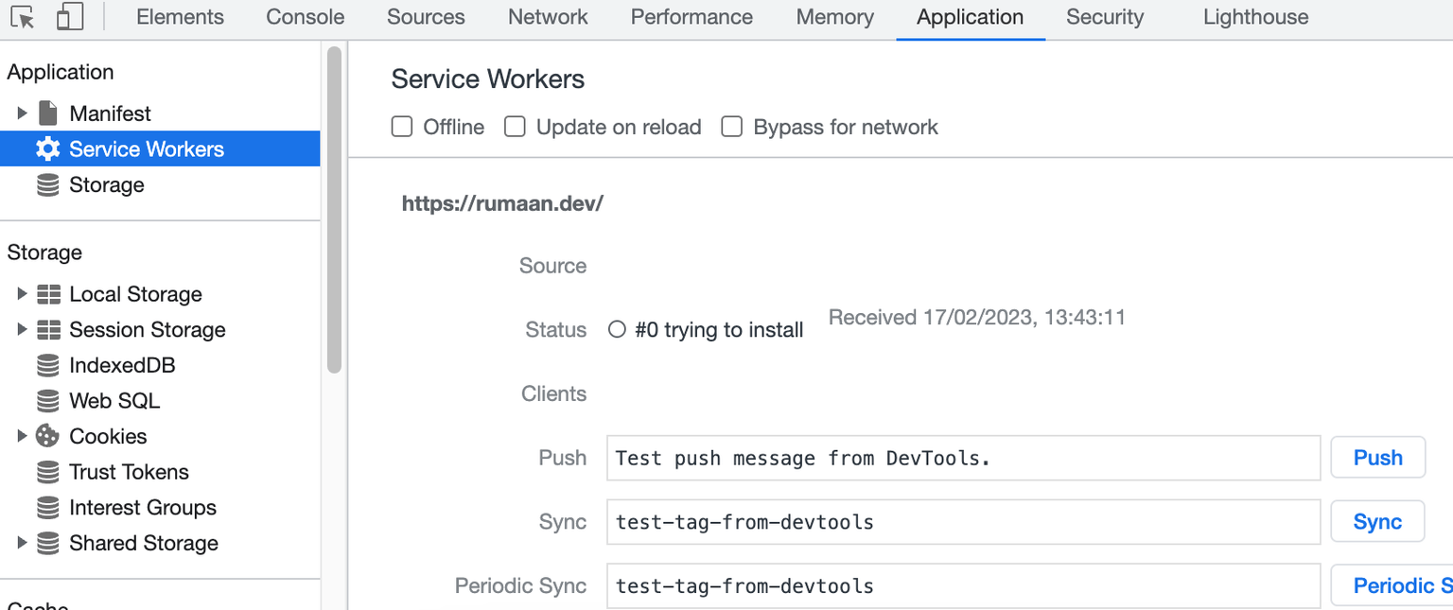Image resolution: width=1453 pixels, height=610 pixels.
Task: Go to the Performance tab
Action: pos(691,17)
